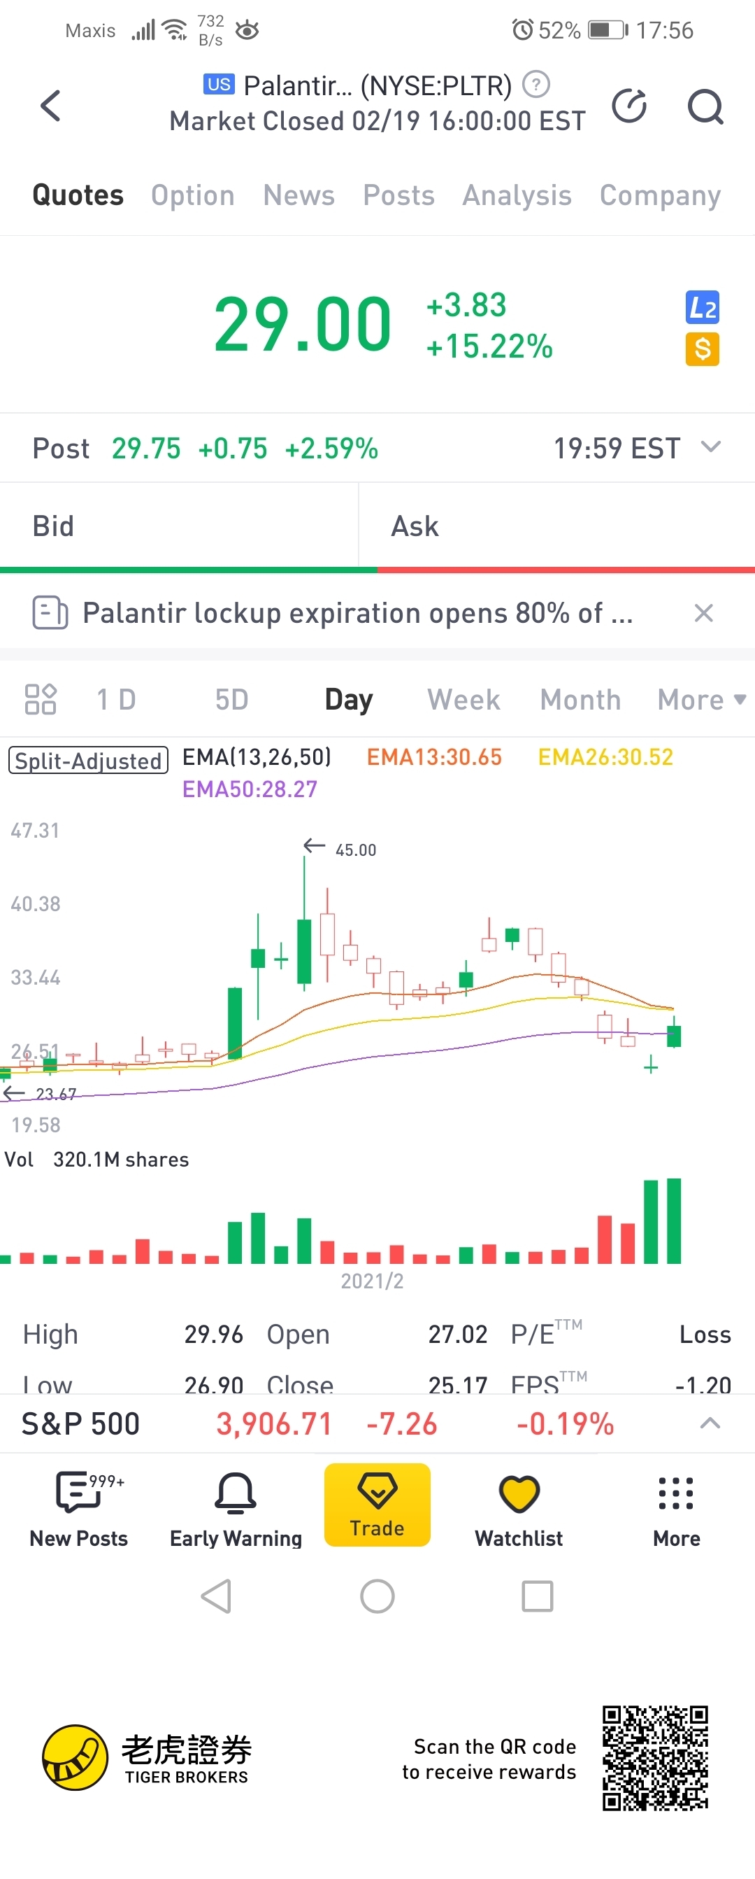Tap Android recent apps button
755x1879 pixels.
[x=538, y=1596]
